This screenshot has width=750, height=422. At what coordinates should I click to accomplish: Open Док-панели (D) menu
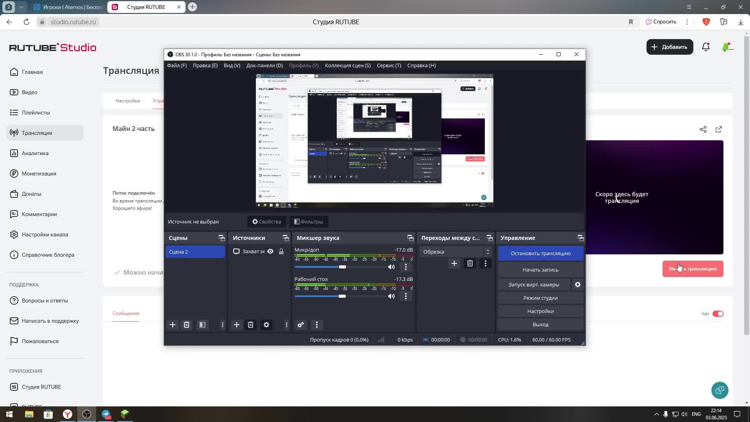(x=264, y=66)
